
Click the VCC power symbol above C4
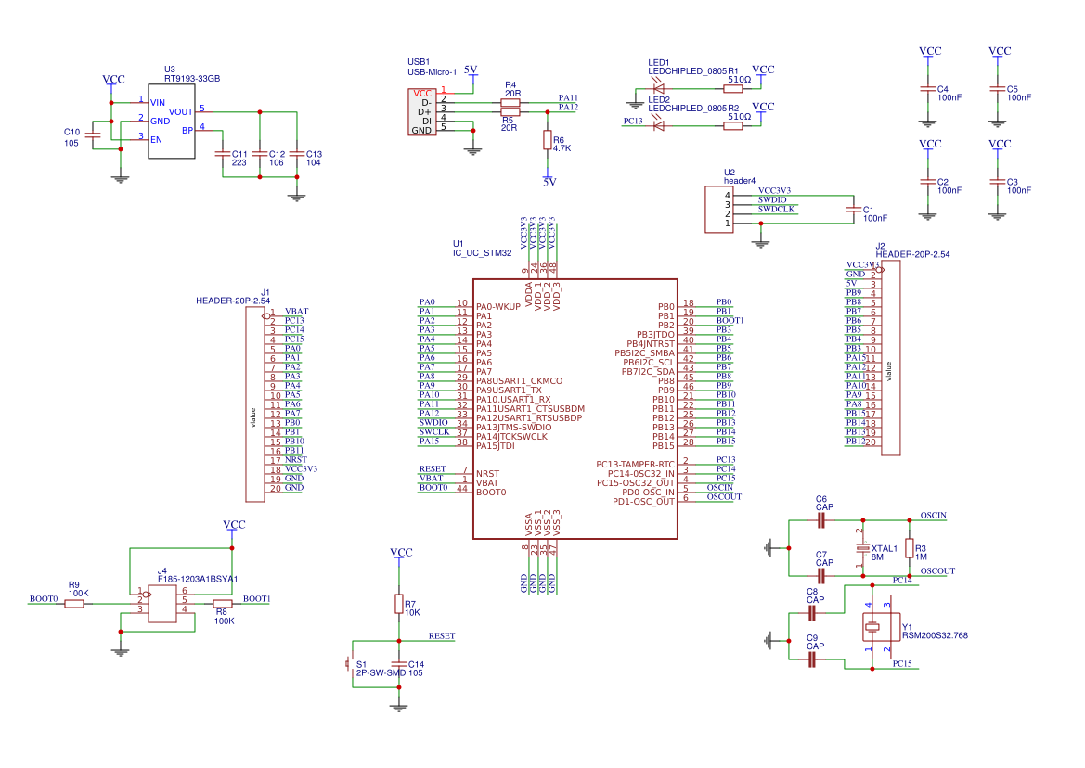926,52
